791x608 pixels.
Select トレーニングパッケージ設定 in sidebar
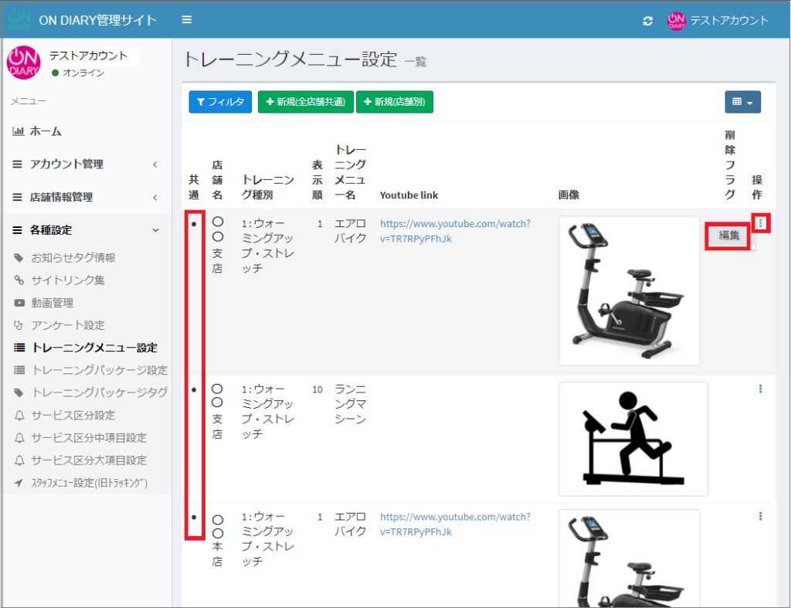[99, 370]
